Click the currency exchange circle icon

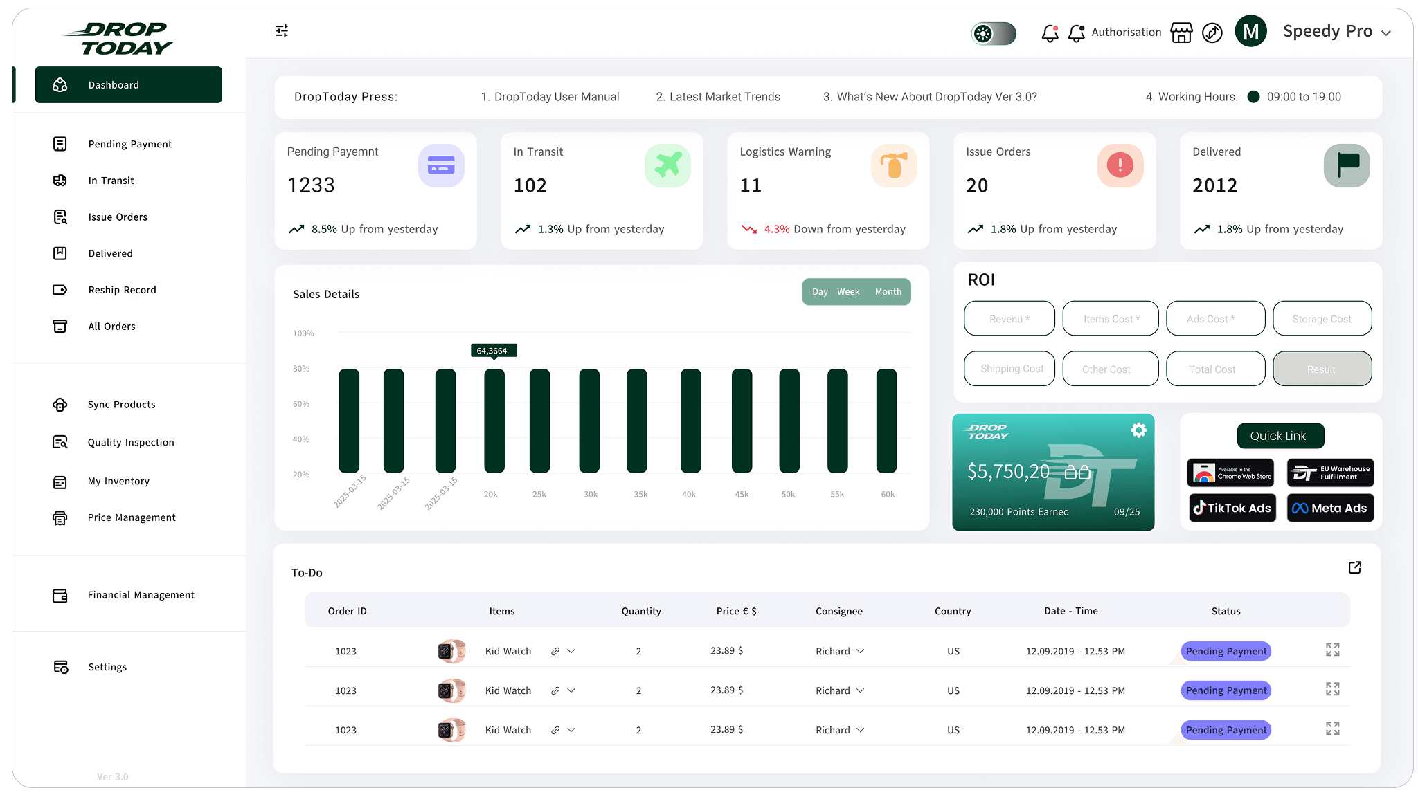[x=1212, y=33]
